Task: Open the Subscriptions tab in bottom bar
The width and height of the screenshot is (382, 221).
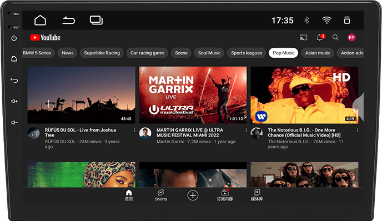Action: 225,195
